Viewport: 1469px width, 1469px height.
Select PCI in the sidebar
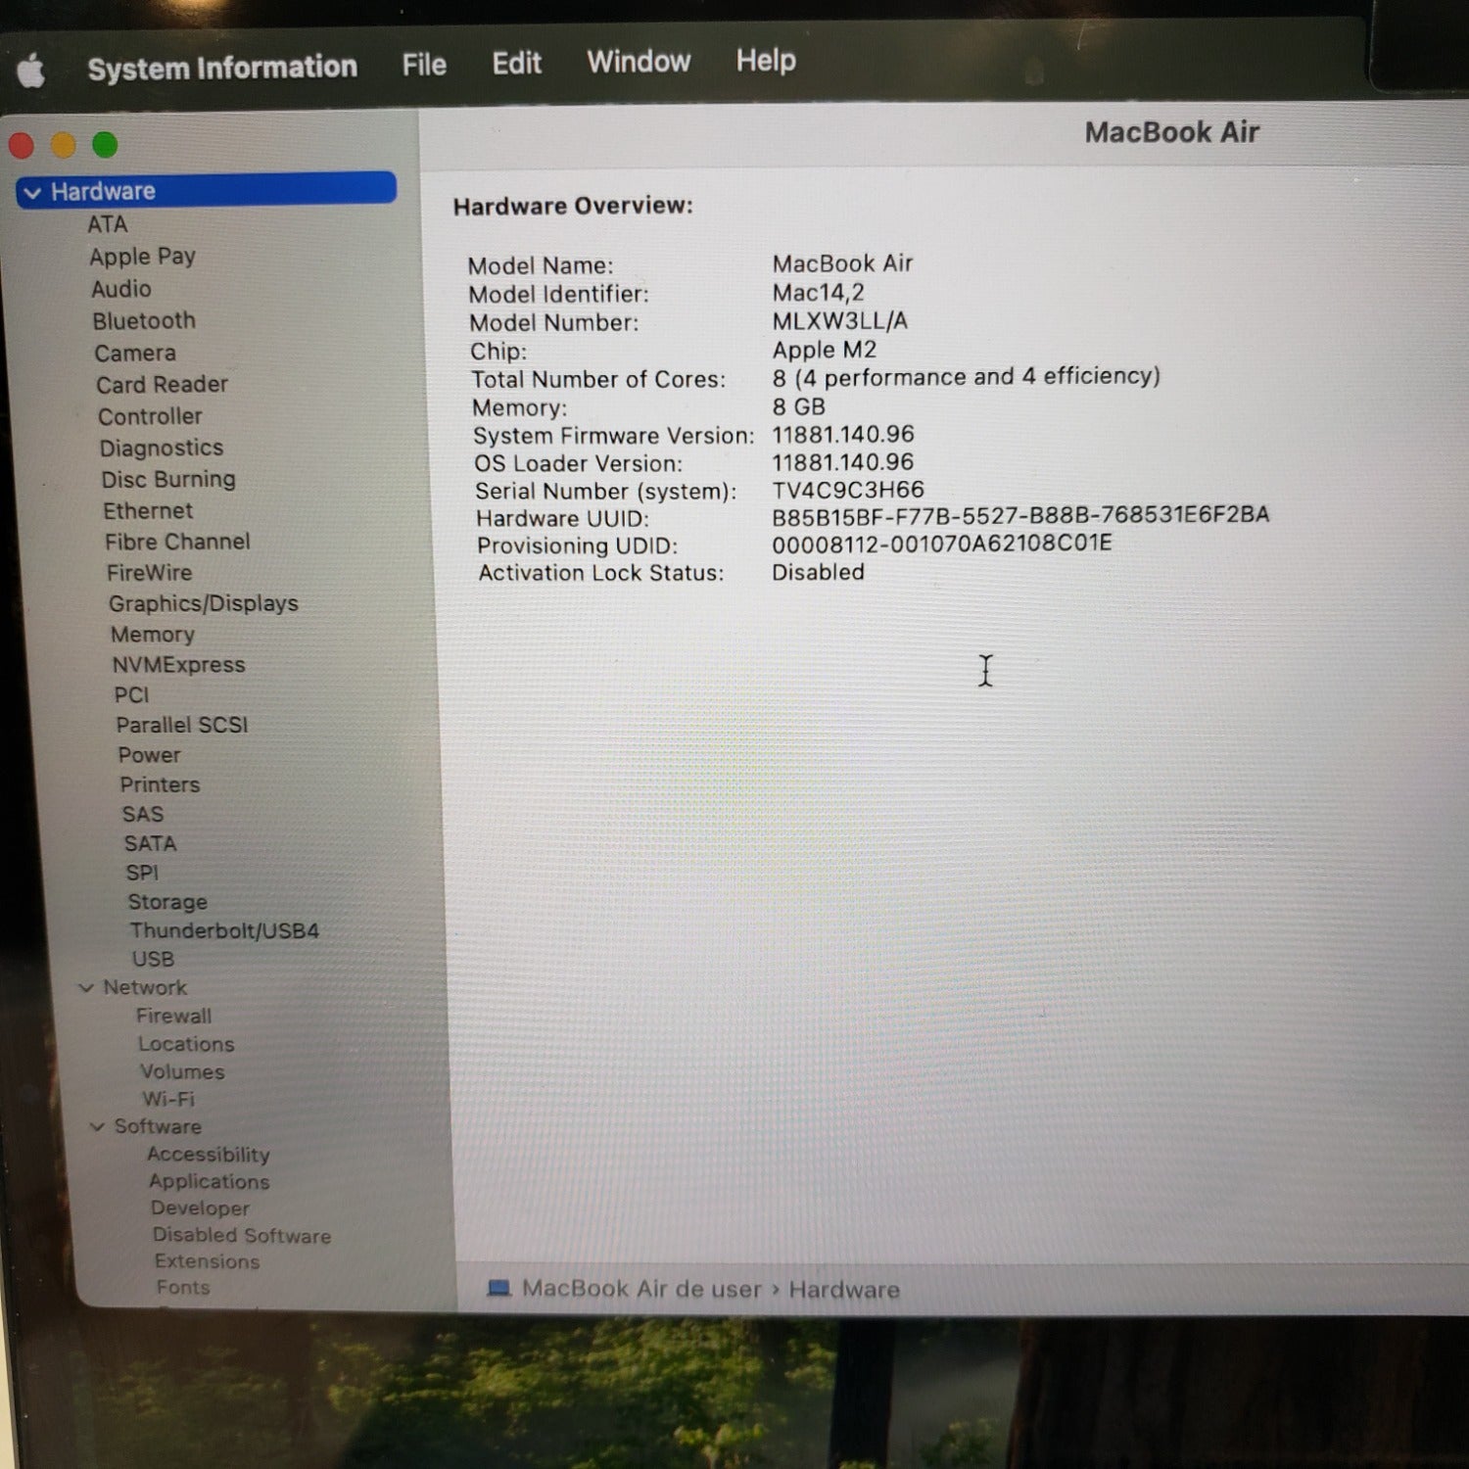tap(131, 695)
